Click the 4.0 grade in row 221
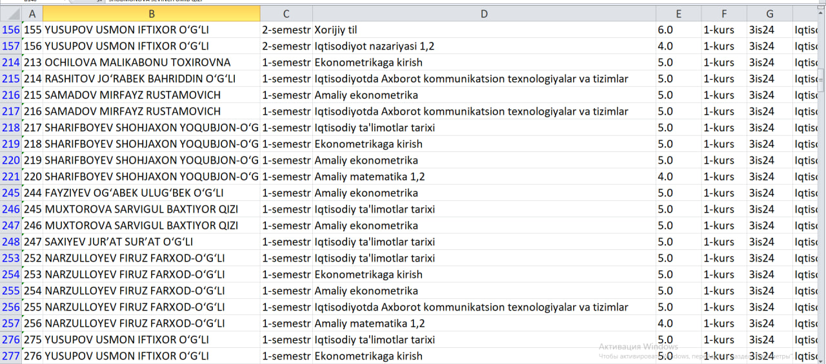 click(x=679, y=177)
